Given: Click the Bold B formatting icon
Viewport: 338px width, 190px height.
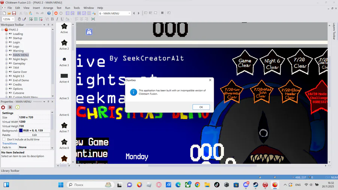Looking at the screenshot, I should [52, 19].
